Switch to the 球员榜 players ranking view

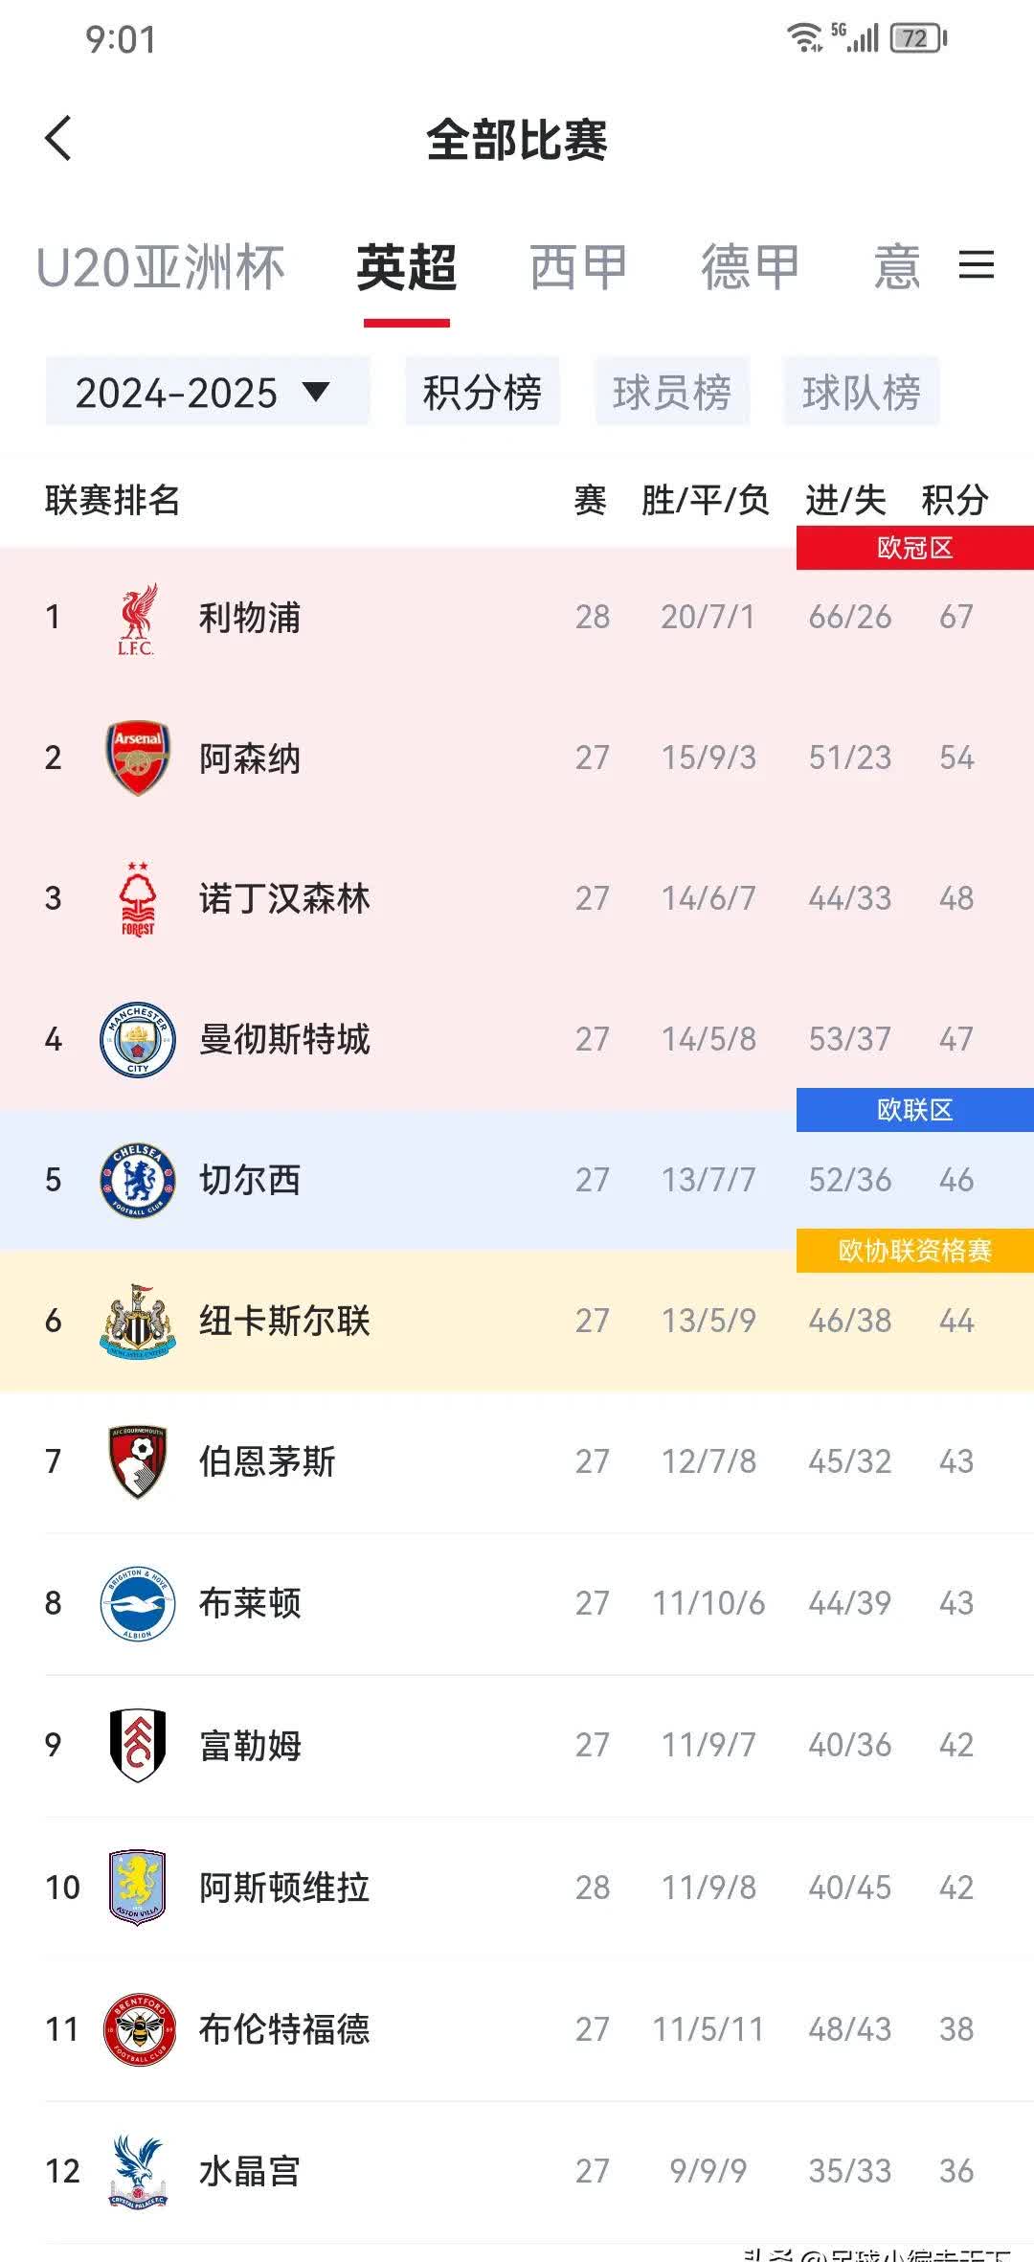672,391
